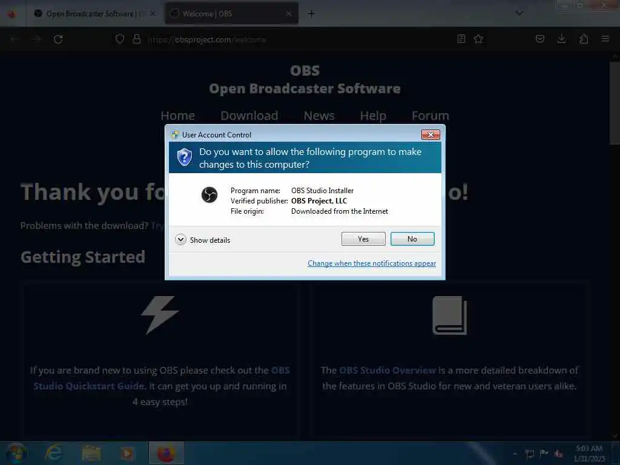Open a new browser tab

312,14
